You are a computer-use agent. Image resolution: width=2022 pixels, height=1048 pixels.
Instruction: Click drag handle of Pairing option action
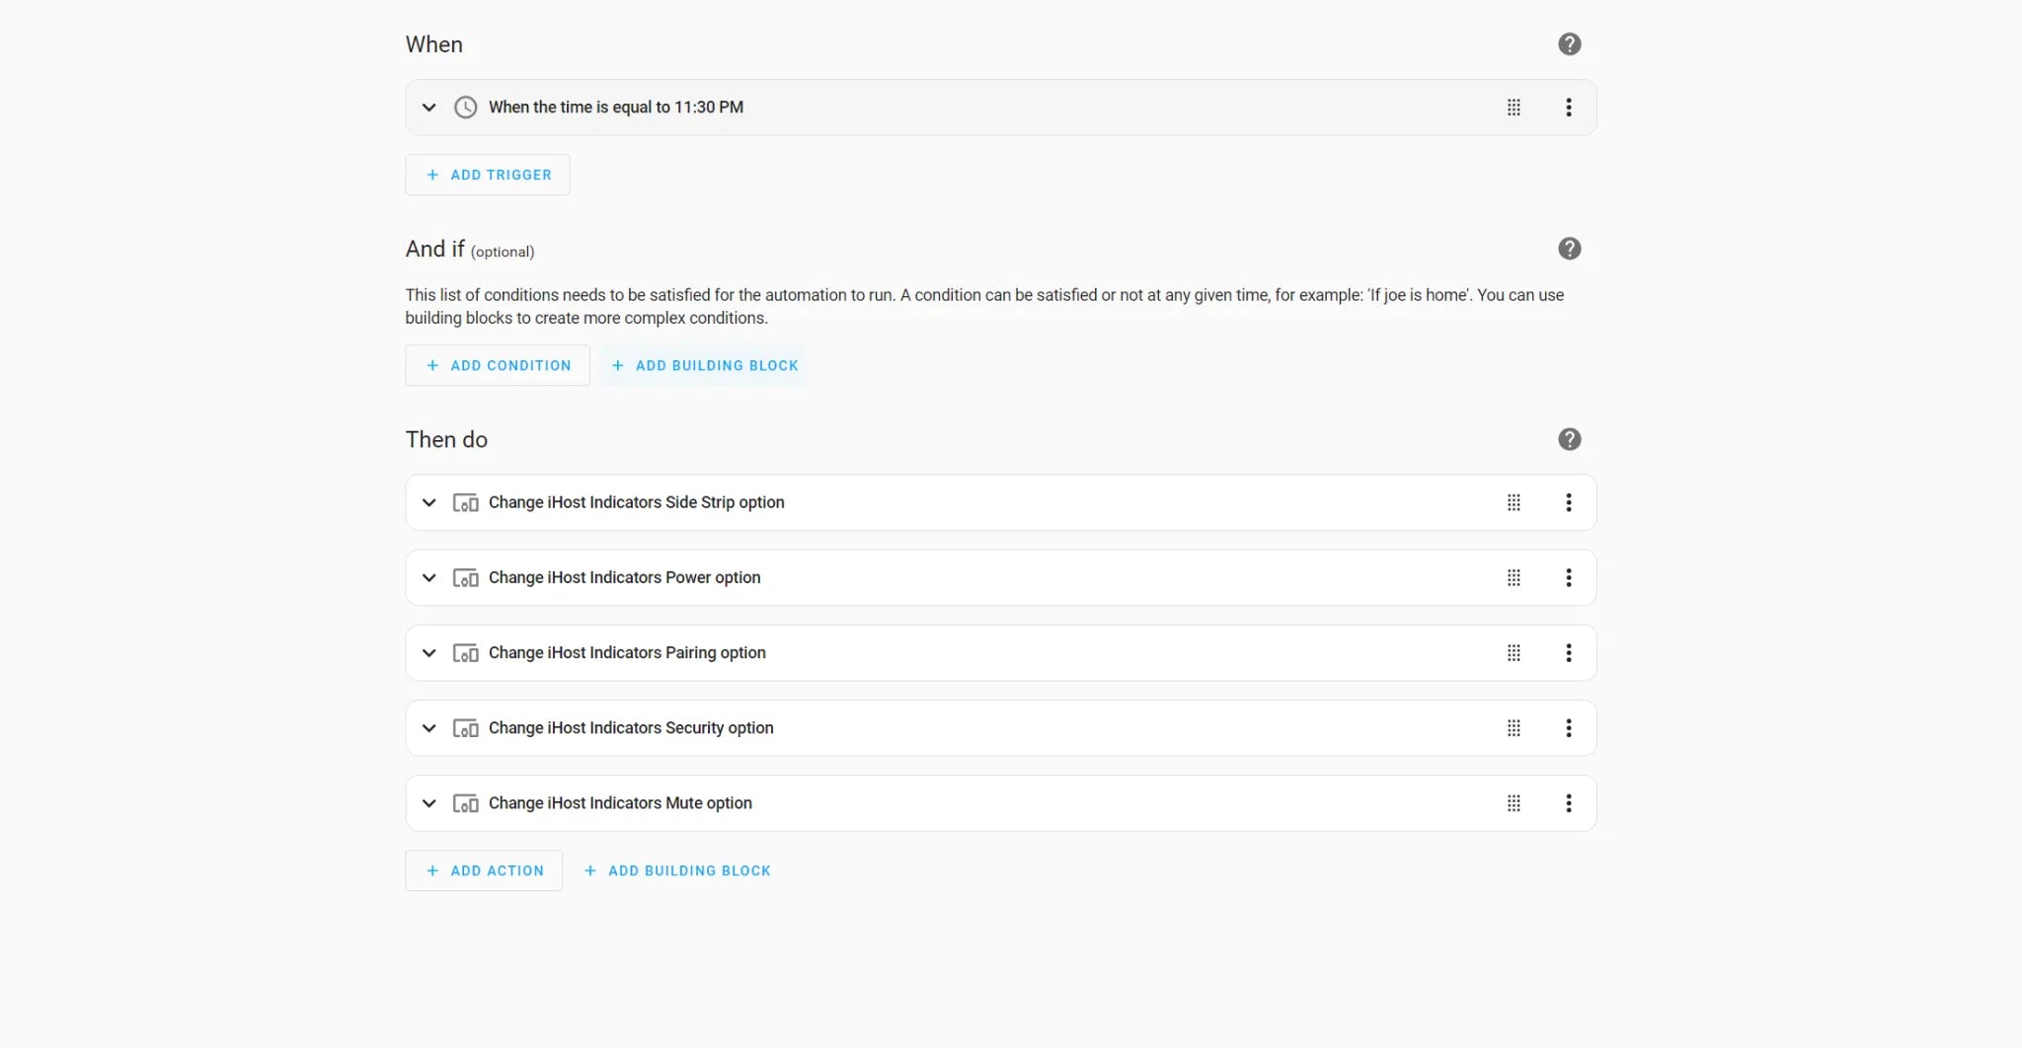coord(1514,652)
